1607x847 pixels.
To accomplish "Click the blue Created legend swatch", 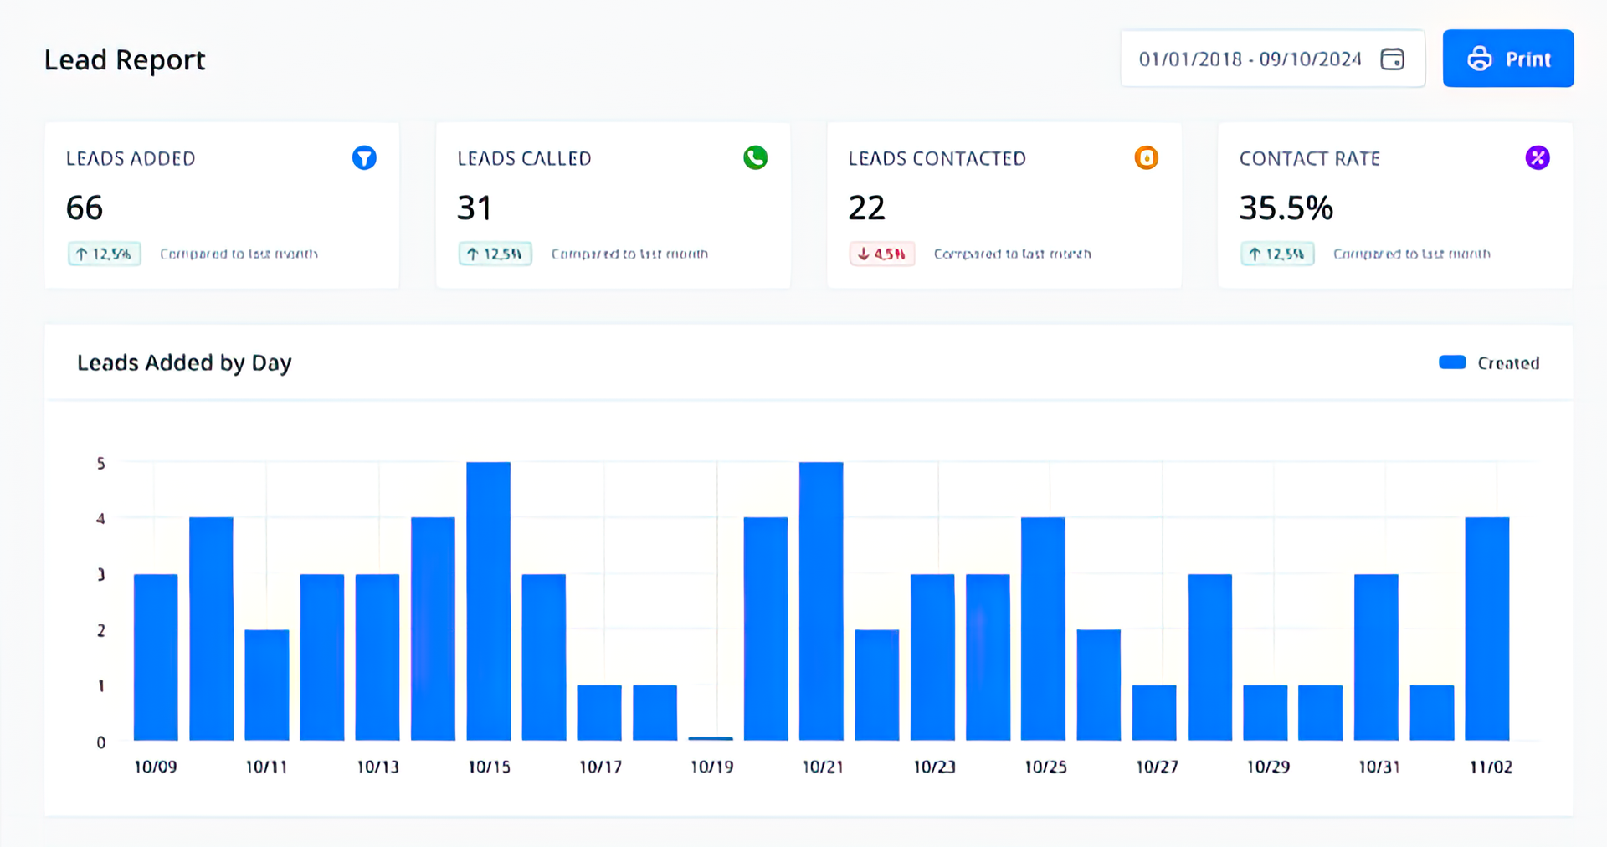I will click(x=1453, y=362).
